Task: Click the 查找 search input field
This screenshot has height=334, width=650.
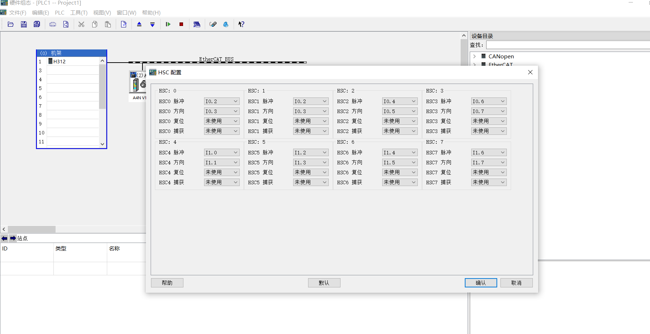Action: 568,45
